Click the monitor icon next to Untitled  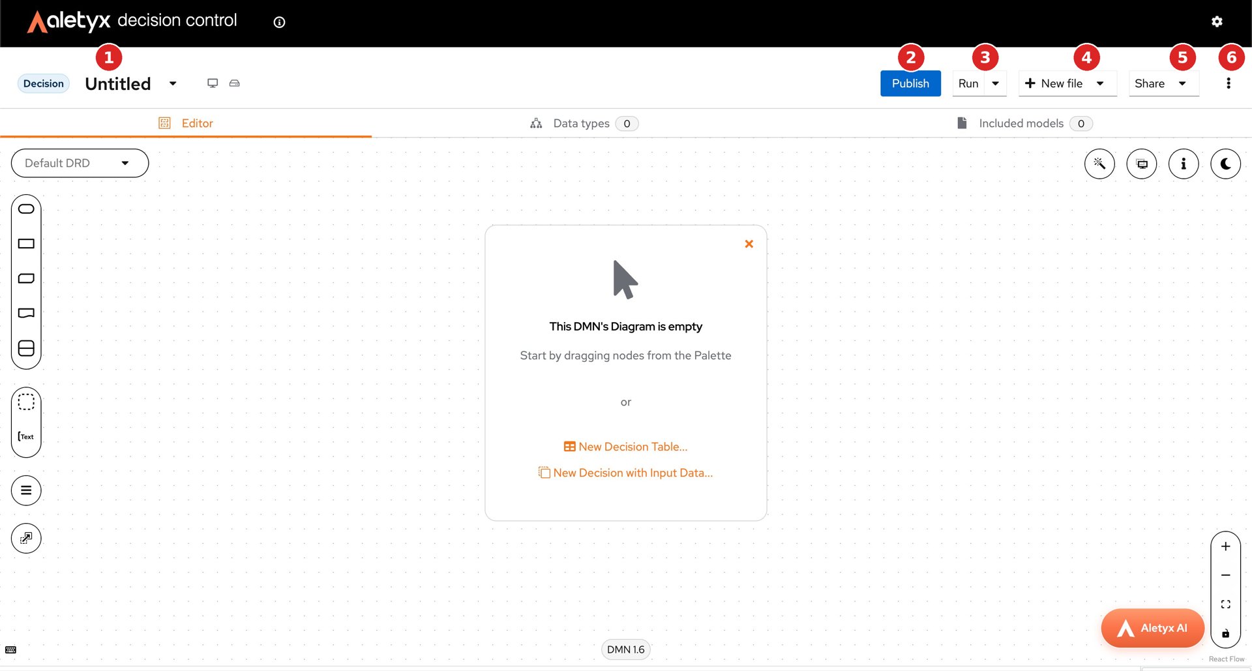[x=213, y=83]
